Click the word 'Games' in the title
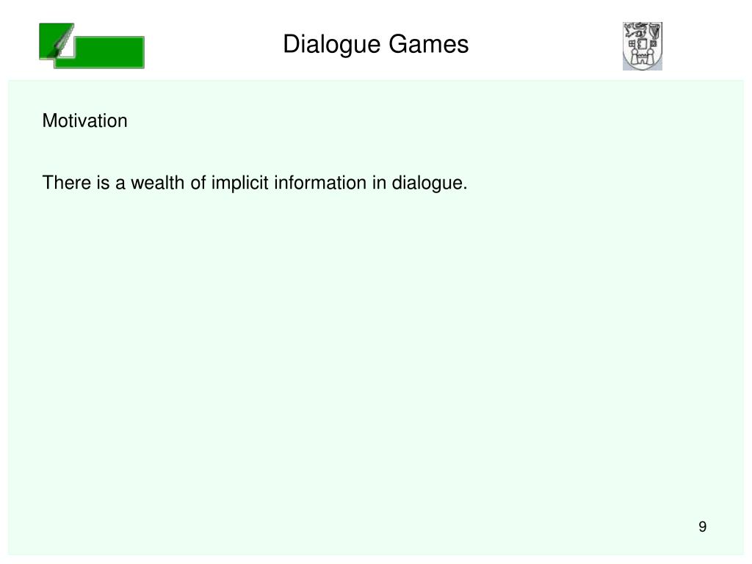Screen dimensions: 752x564 (x=428, y=44)
